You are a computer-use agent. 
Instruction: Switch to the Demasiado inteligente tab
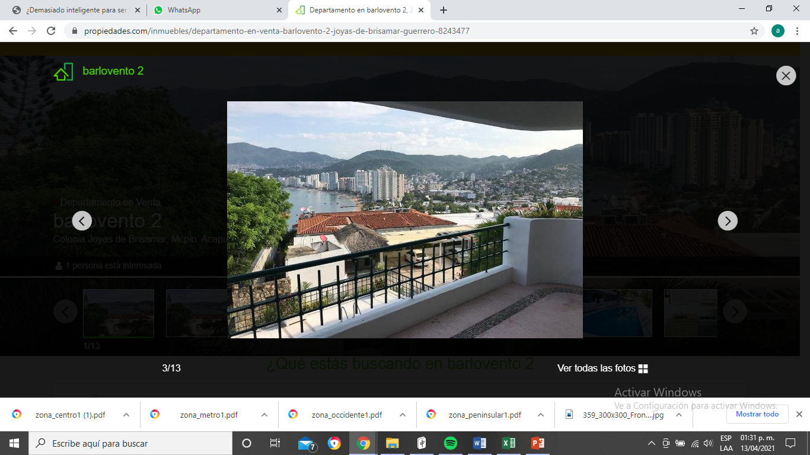point(75,10)
